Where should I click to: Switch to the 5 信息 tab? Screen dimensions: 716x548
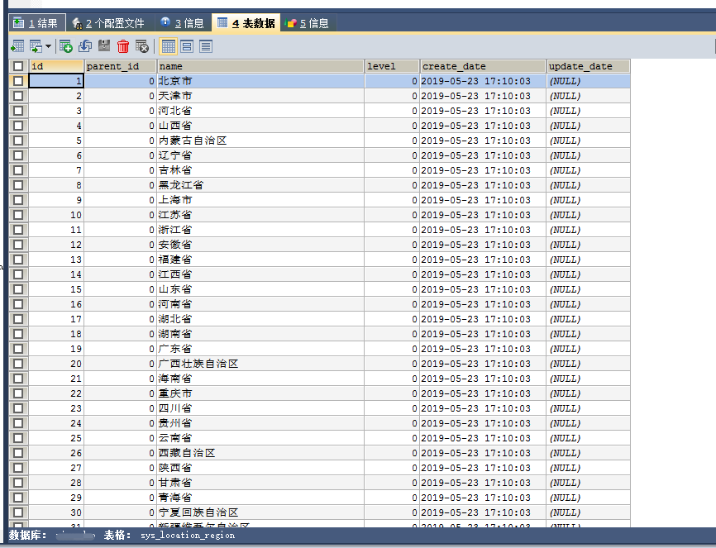pos(307,22)
